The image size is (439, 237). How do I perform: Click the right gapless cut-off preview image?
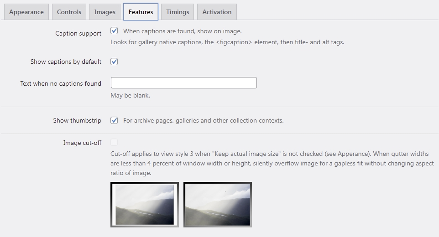[218, 205]
